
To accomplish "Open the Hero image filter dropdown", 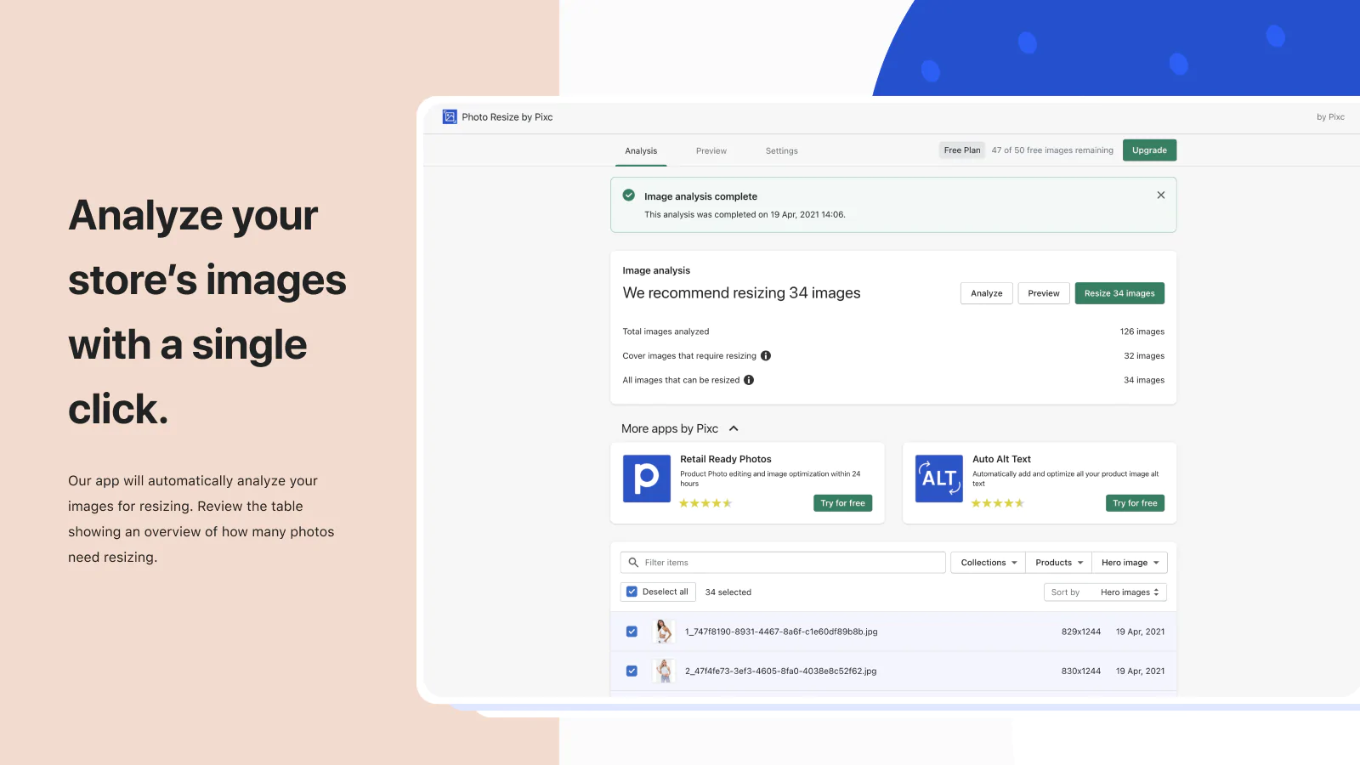I will [x=1130, y=563].
